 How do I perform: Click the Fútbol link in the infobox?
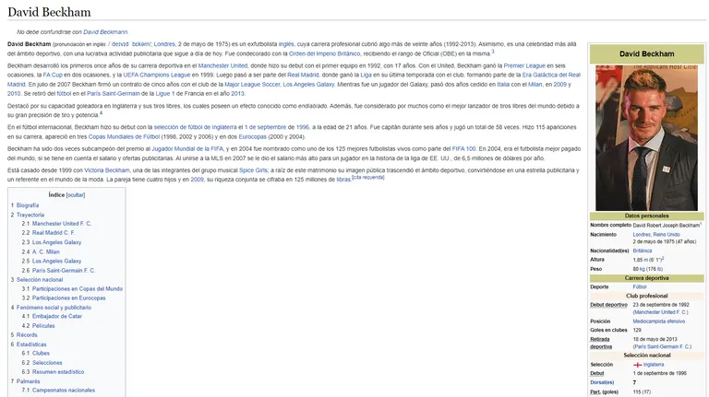pyautogui.click(x=640, y=286)
